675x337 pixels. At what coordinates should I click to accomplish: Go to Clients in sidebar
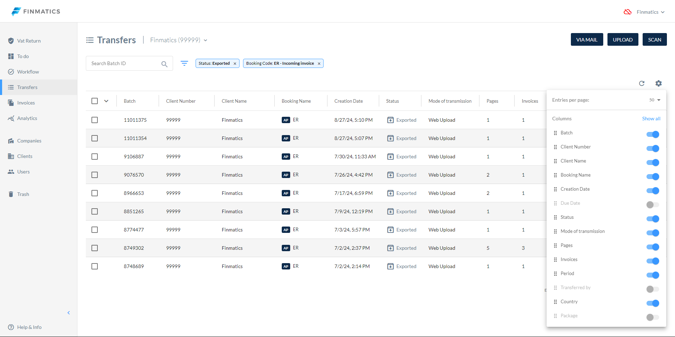click(x=39, y=156)
